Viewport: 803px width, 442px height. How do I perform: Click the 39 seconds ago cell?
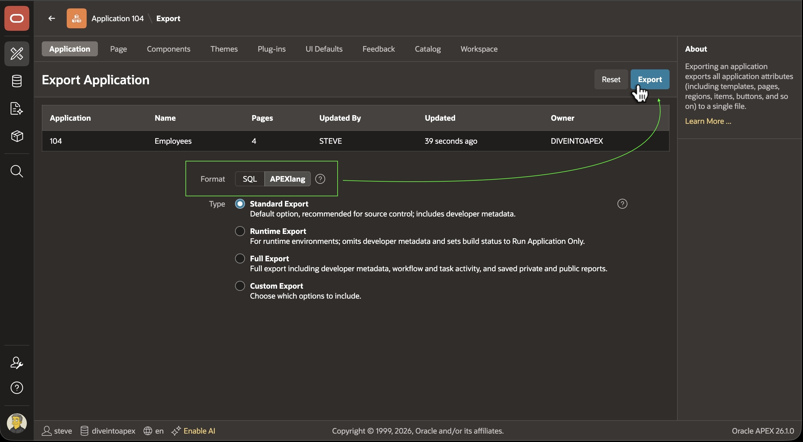451,141
